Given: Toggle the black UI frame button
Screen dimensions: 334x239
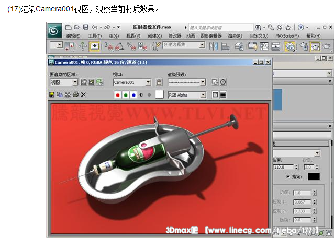Looking at the screenshot, I should [223, 95].
